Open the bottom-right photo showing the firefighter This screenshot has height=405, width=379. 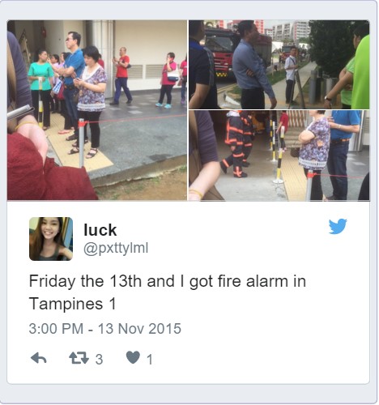279,156
